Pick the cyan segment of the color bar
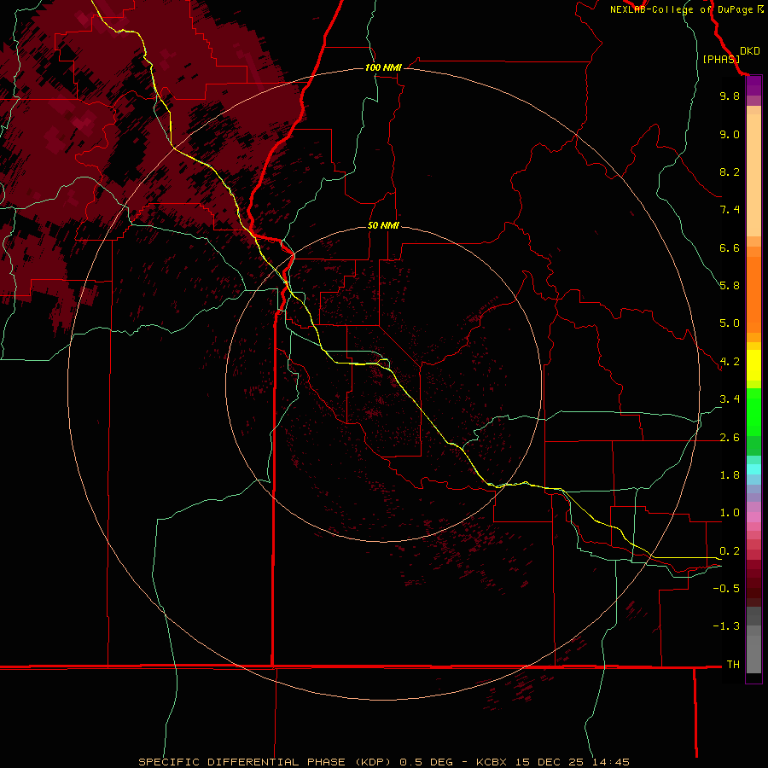The height and width of the screenshot is (768, 768). point(753,469)
